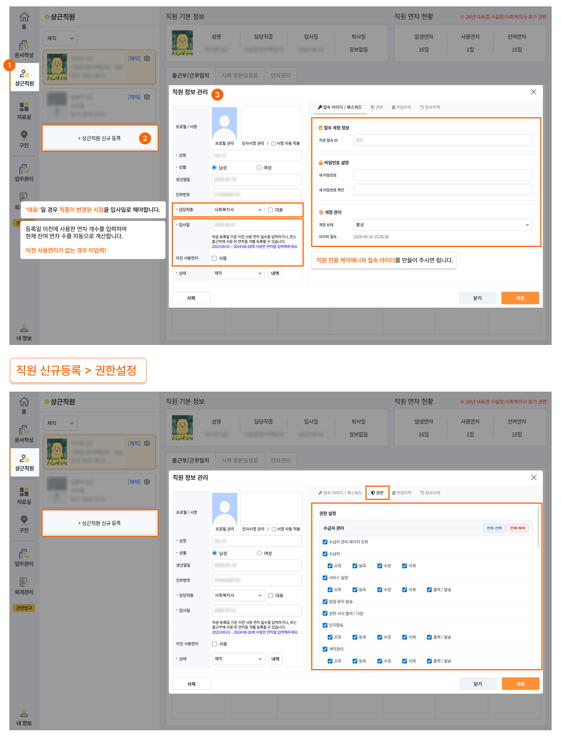
Task: Click 삭제 button in upper dialog
Action: click(x=191, y=298)
